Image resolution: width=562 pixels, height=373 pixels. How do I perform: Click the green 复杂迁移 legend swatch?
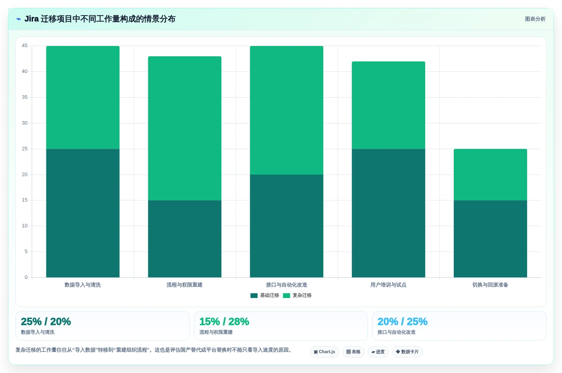point(286,295)
